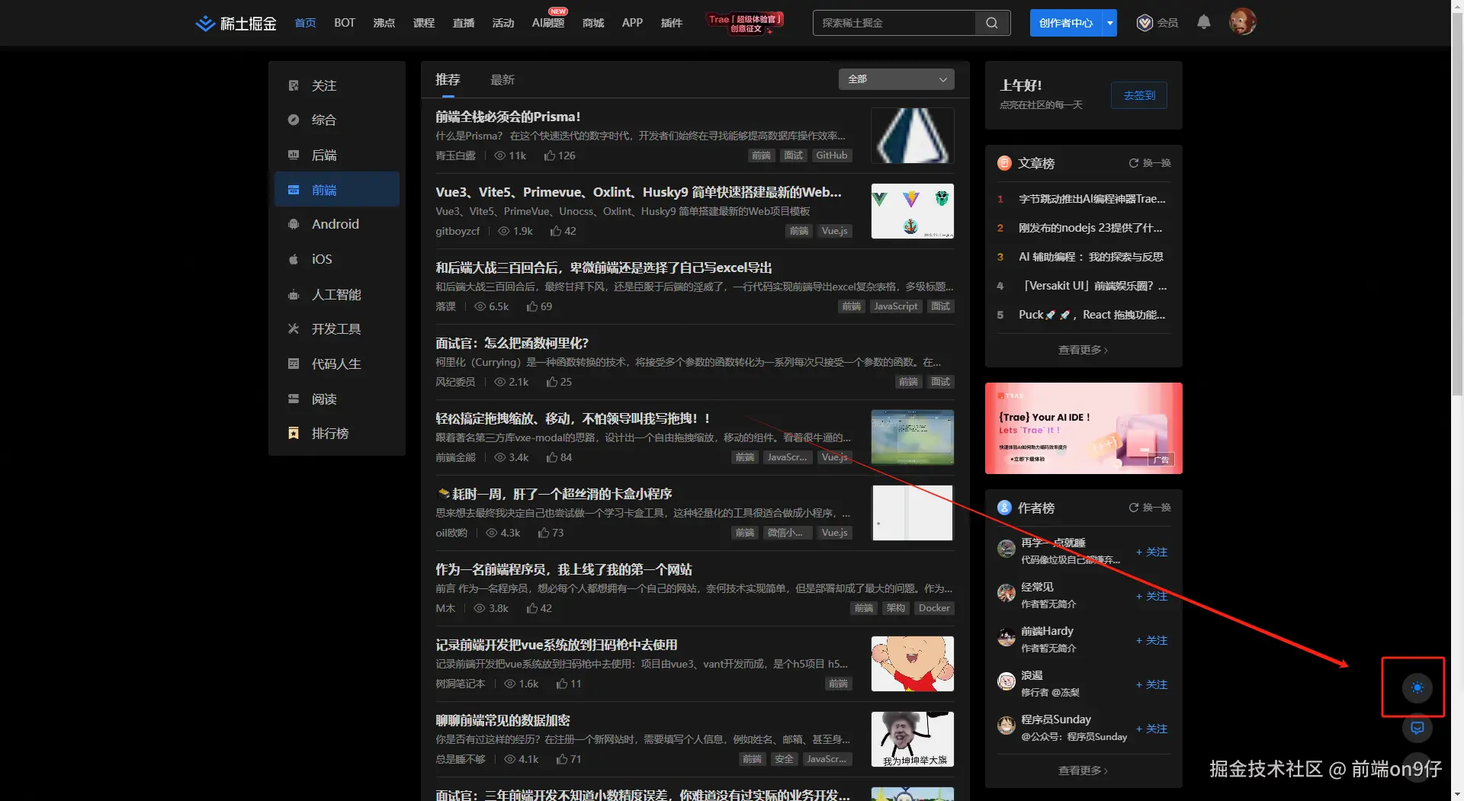Open the AI刷题 nav item
The width and height of the screenshot is (1464, 801).
[x=548, y=23]
